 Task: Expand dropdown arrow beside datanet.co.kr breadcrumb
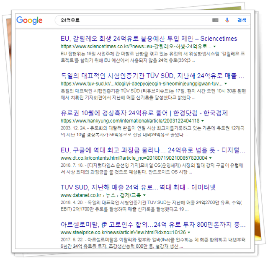144,195
